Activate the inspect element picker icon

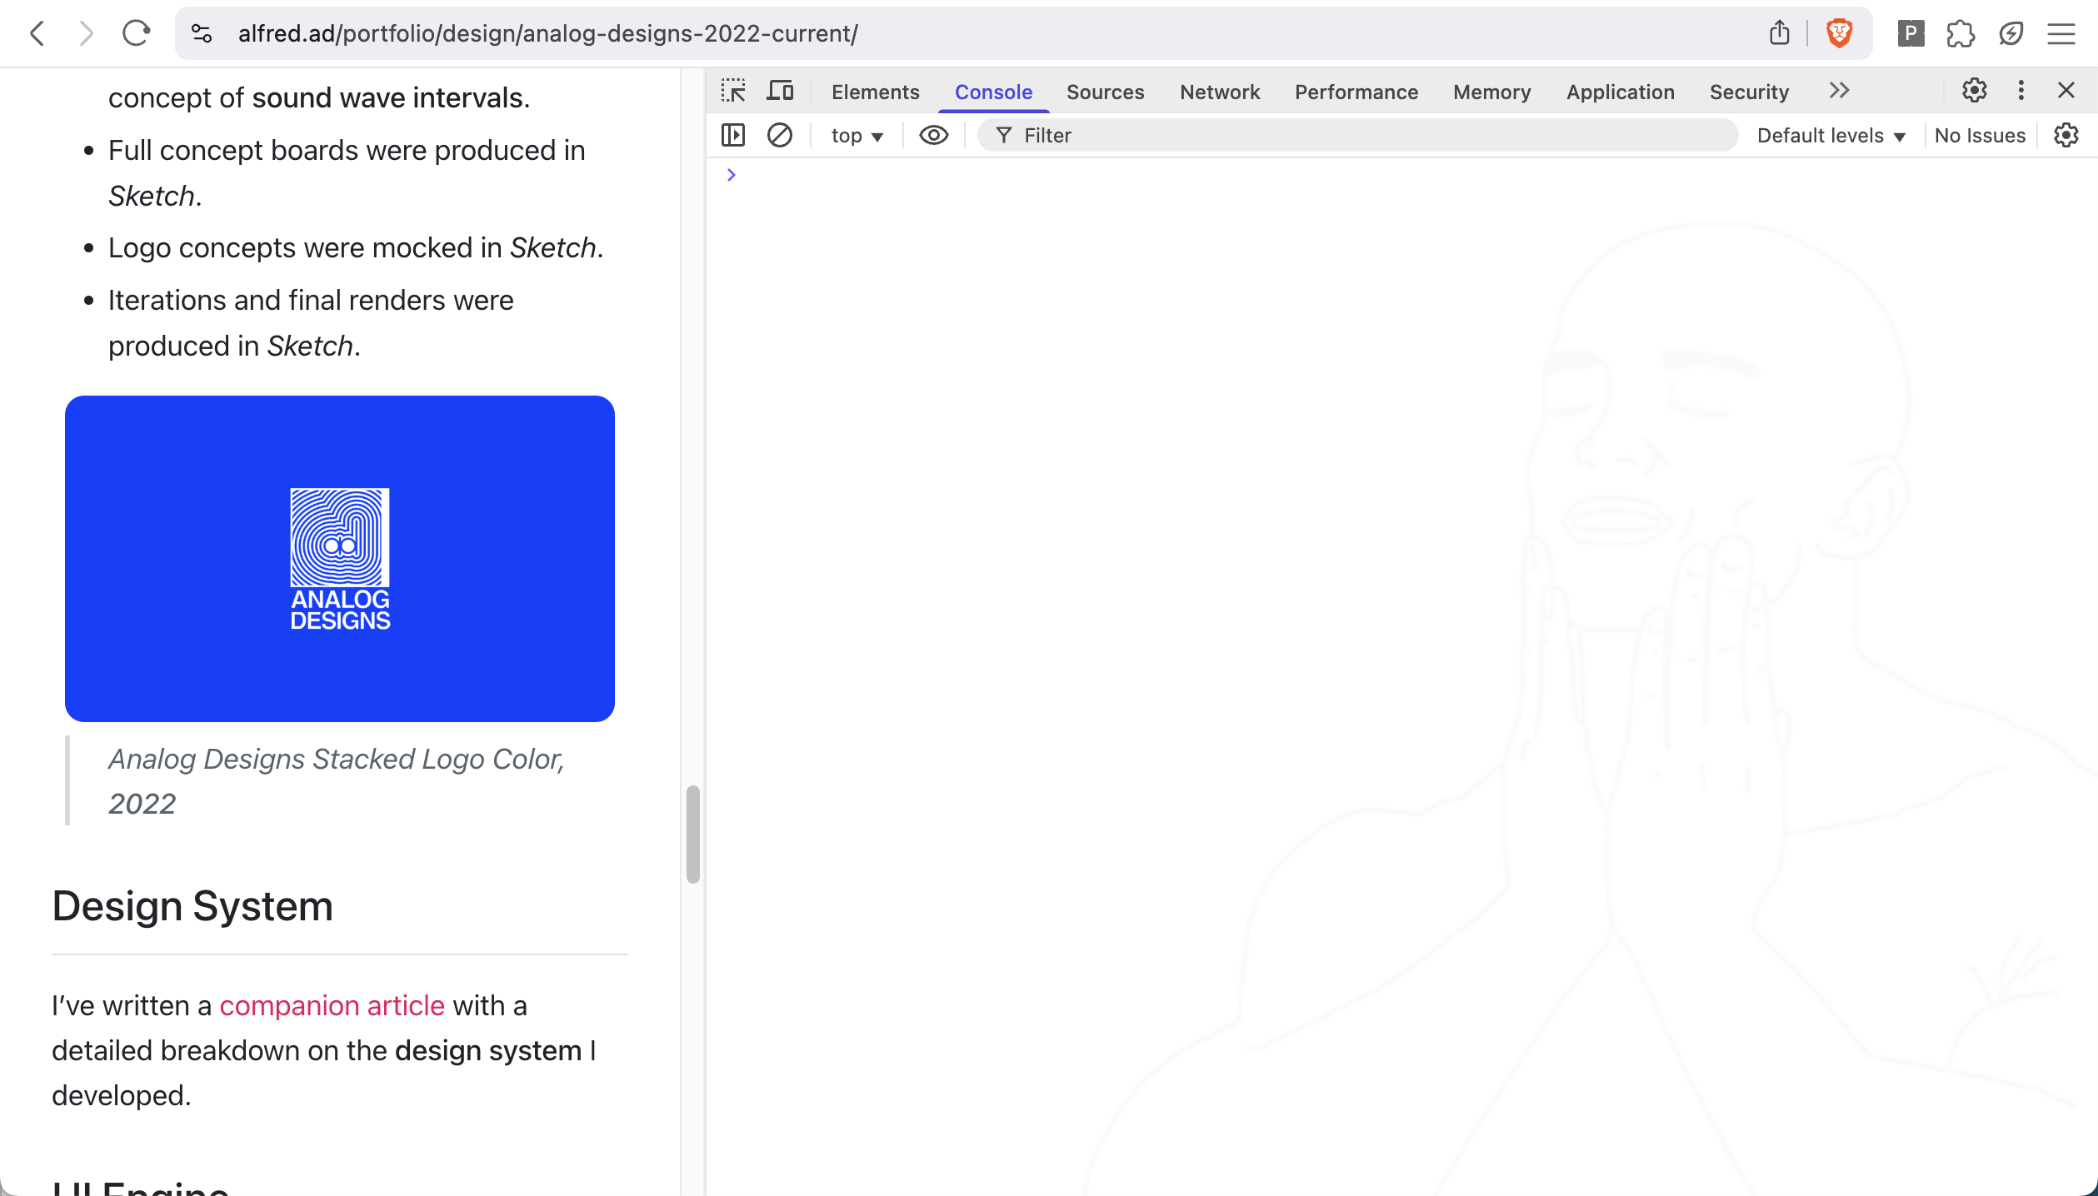pyautogui.click(x=733, y=91)
